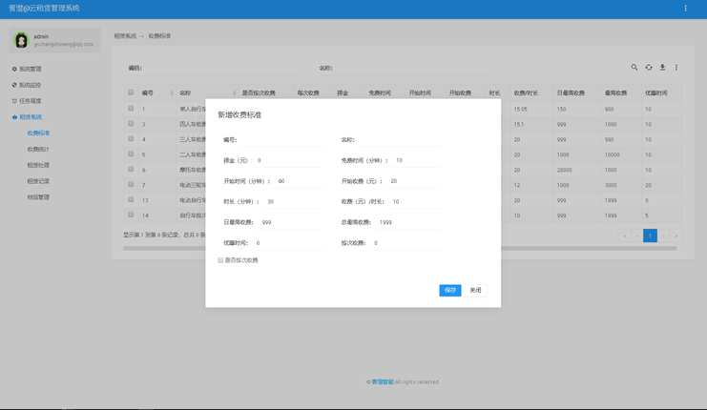Open the top-right header three-dot menu
Screen dimensions: 707x410
tap(685, 9)
